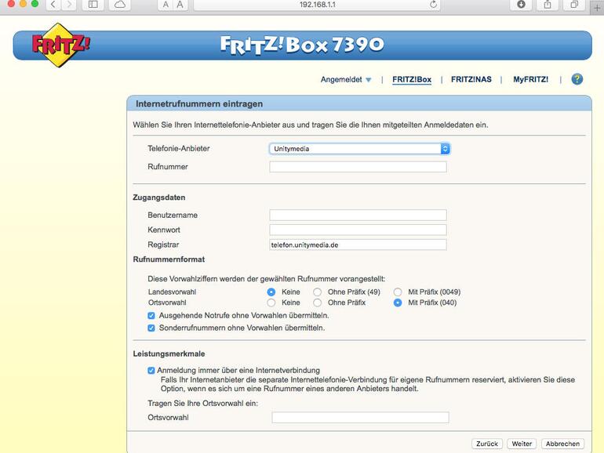Open the Angemeldet dropdown menu
The height and width of the screenshot is (453, 604).
point(345,80)
